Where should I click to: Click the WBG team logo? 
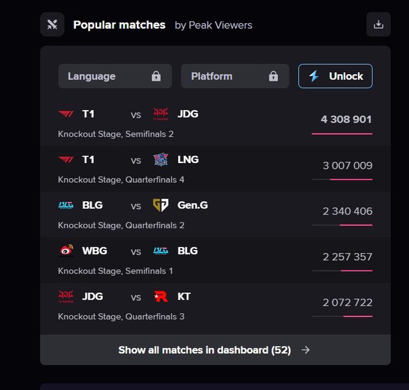[66, 251]
